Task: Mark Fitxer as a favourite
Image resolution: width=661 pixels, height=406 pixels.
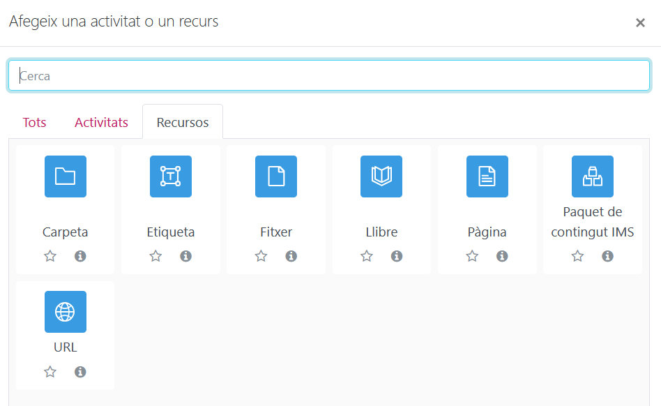Action: 261,256
